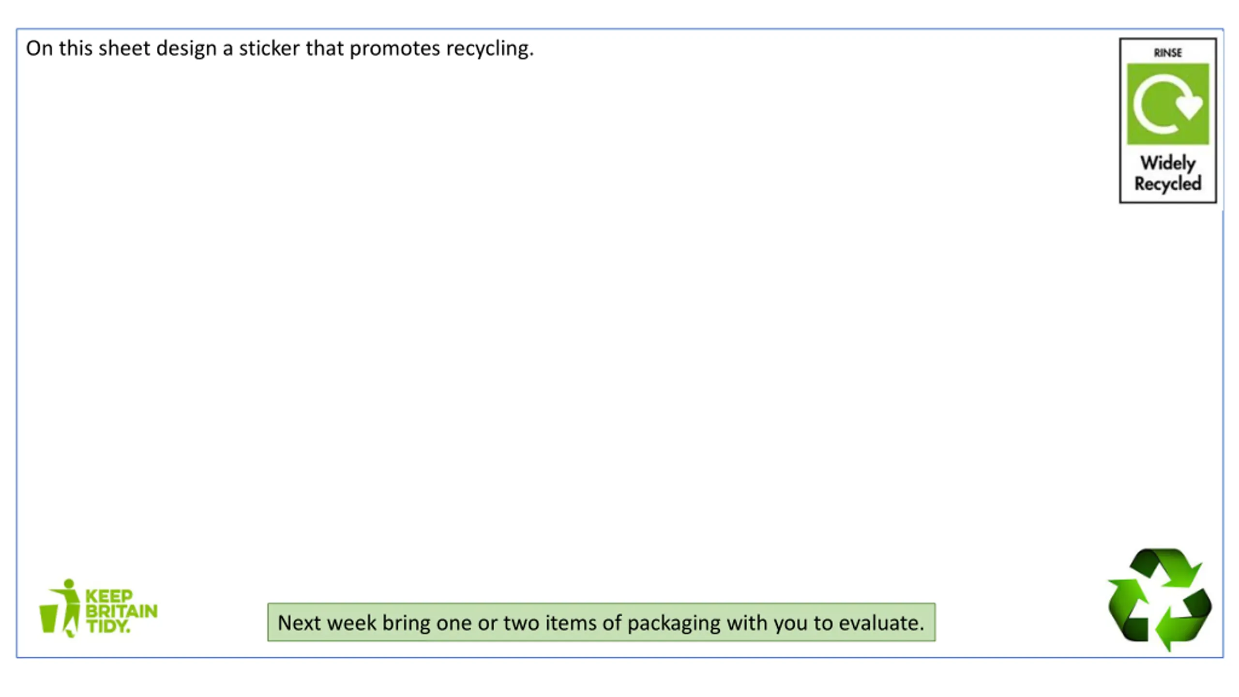Click the TIDY. text in the logo
Viewport: 1239px width, 697px height.
(x=108, y=626)
